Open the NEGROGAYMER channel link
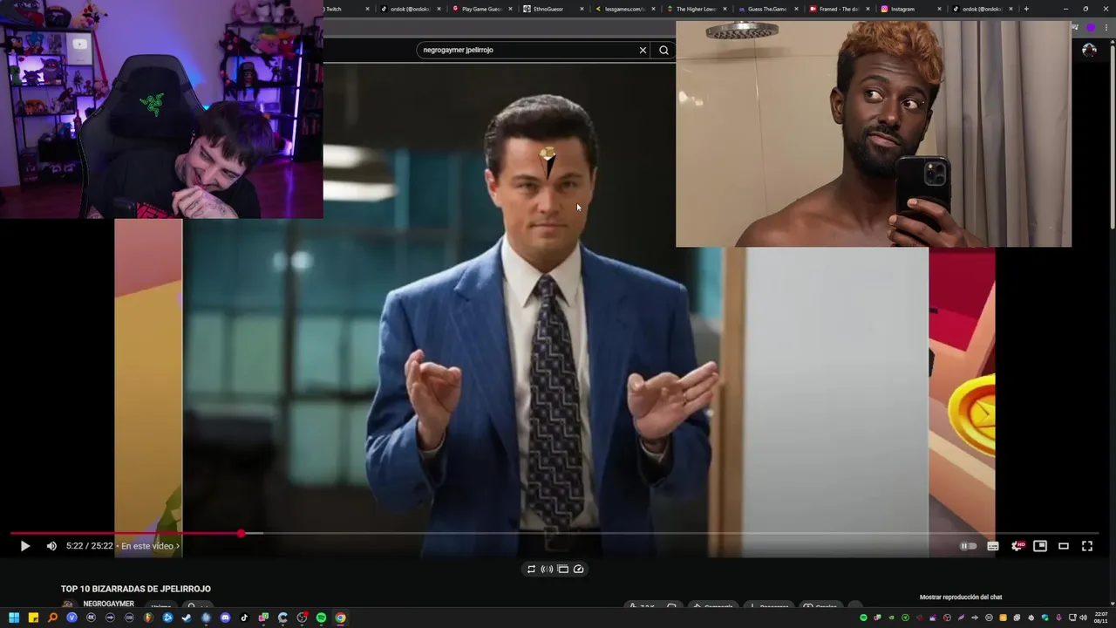 [108, 604]
